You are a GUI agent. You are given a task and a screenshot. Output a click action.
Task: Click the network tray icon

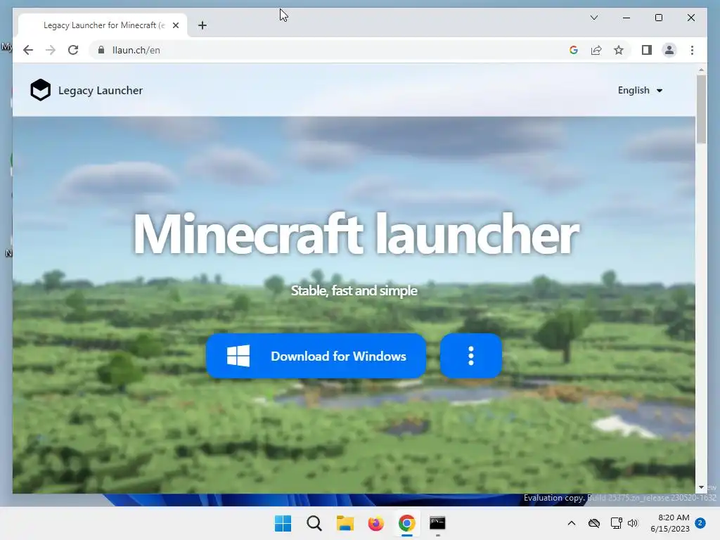point(616,523)
